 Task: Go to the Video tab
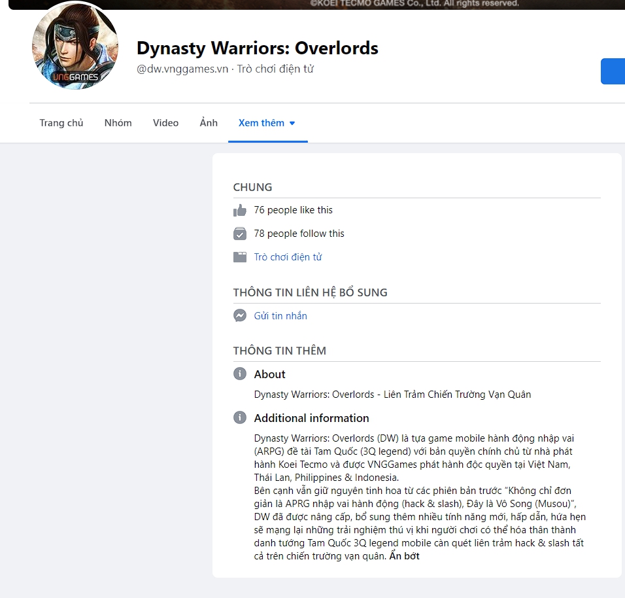pos(165,123)
